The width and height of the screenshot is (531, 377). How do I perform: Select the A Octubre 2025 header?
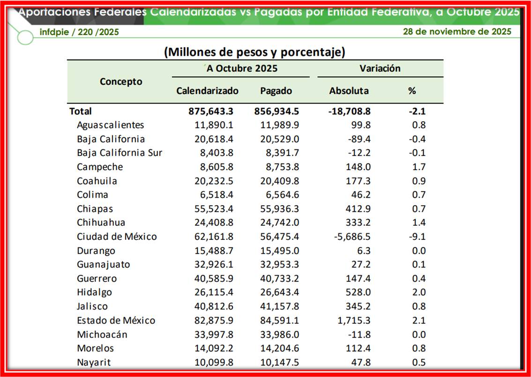[242, 68]
